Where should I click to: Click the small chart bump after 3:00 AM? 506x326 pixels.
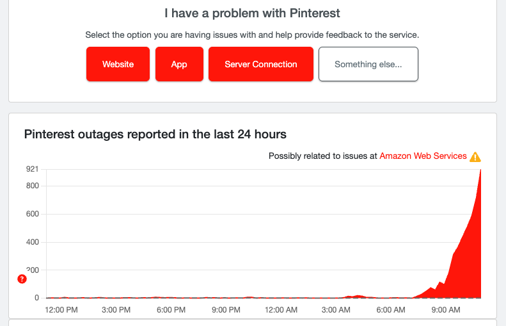357,296
